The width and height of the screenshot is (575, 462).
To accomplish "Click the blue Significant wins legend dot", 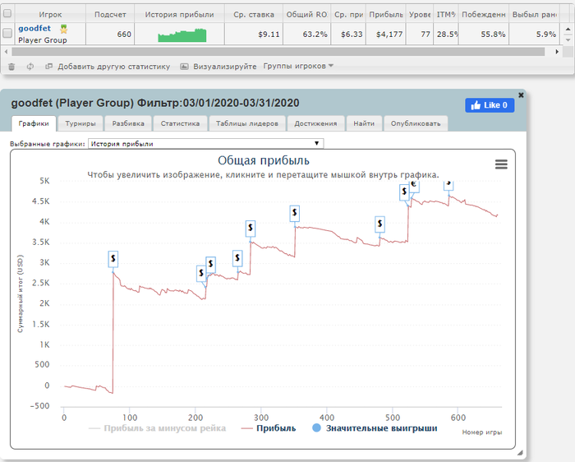I will tap(316, 427).
